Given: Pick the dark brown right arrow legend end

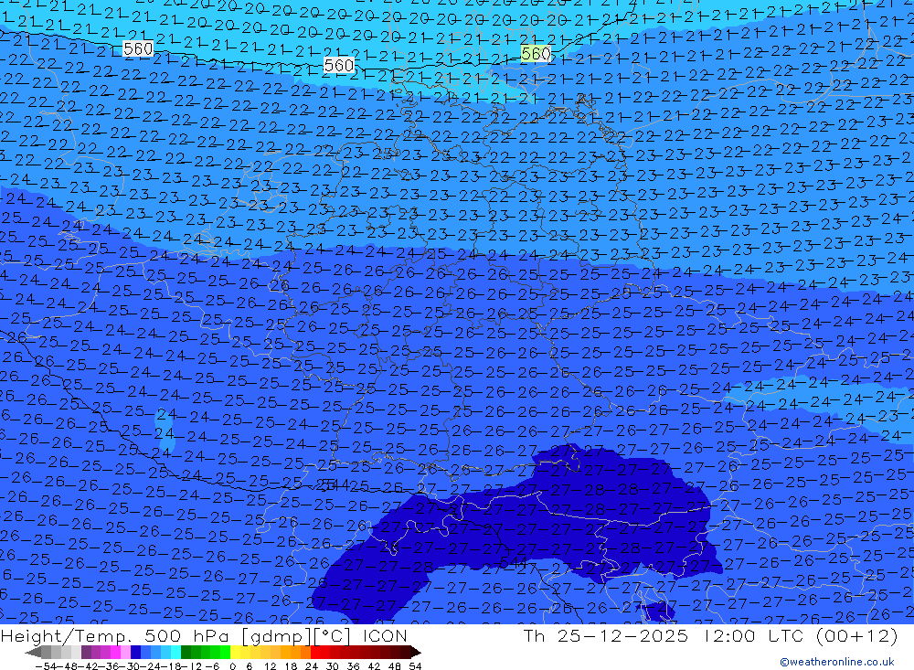Looking at the screenshot, I should click(x=416, y=652).
